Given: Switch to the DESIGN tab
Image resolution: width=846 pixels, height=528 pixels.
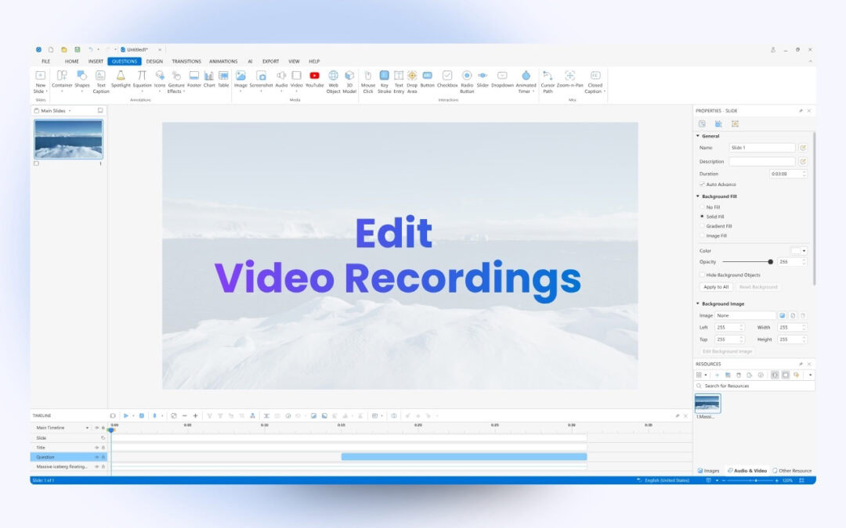Looking at the screenshot, I should pyautogui.click(x=154, y=62).
